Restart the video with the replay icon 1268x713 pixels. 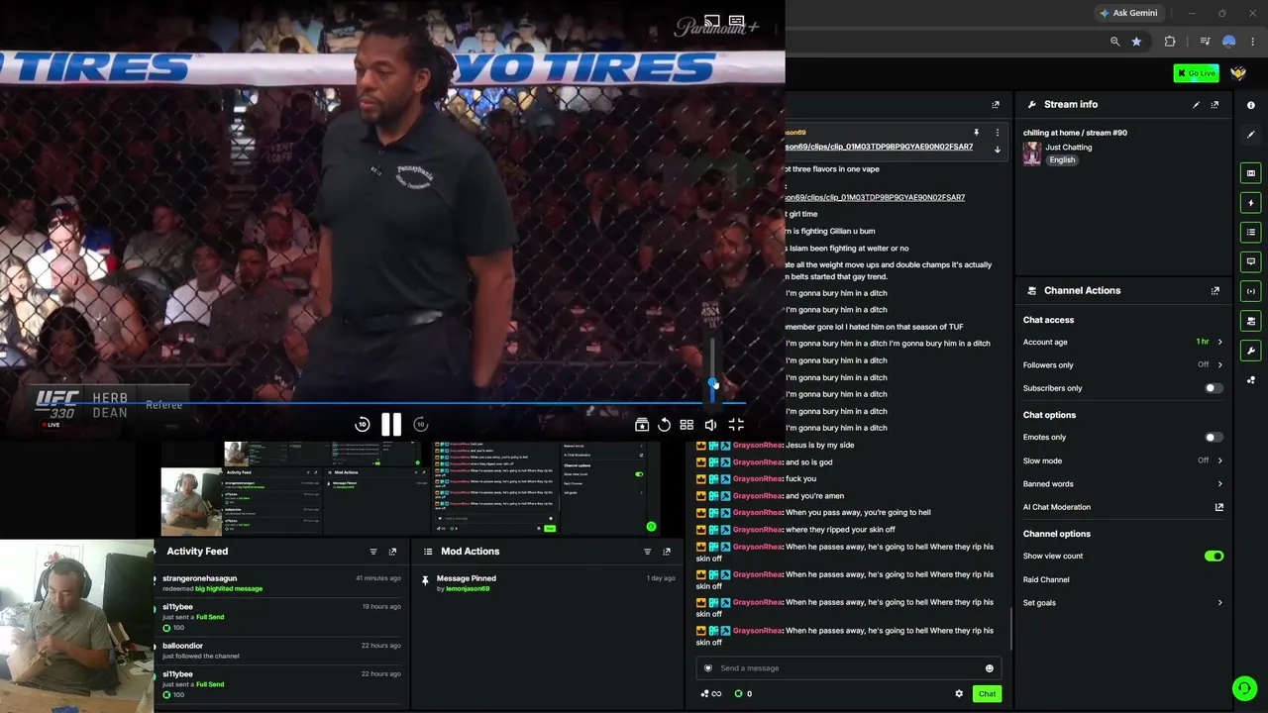coord(664,425)
